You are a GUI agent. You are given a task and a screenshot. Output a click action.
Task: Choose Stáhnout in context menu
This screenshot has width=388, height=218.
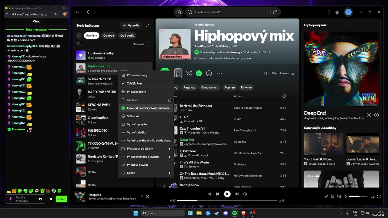(146, 116)
